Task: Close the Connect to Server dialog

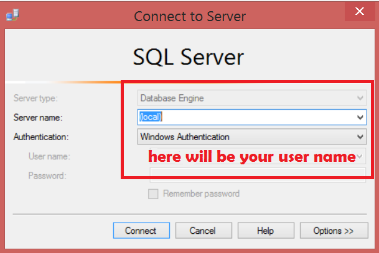Action: pyautogui.click(x=360, y=11)
